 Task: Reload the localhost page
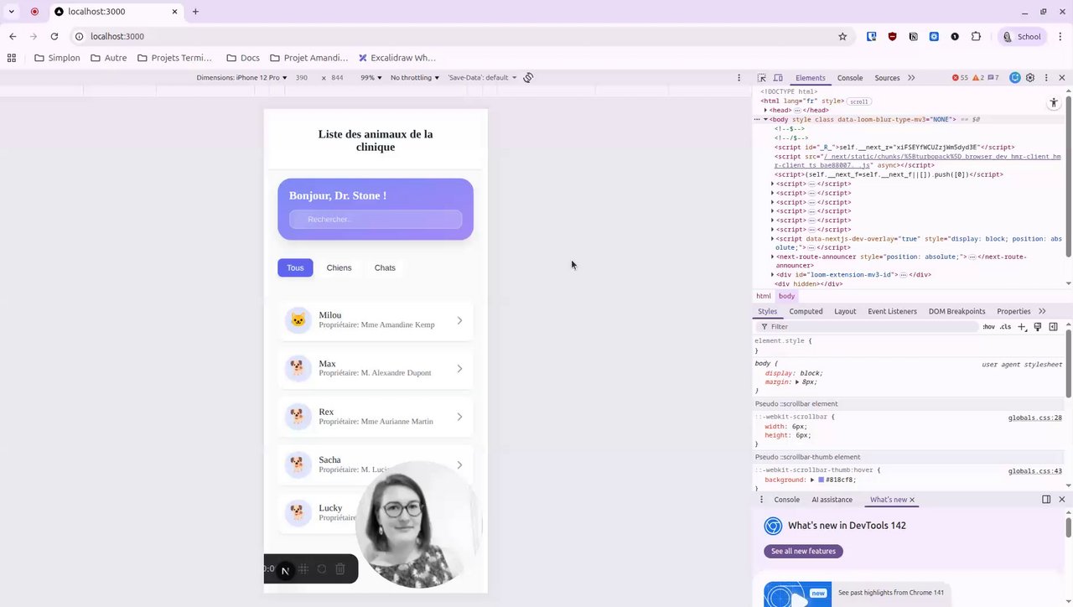(54, 36)
